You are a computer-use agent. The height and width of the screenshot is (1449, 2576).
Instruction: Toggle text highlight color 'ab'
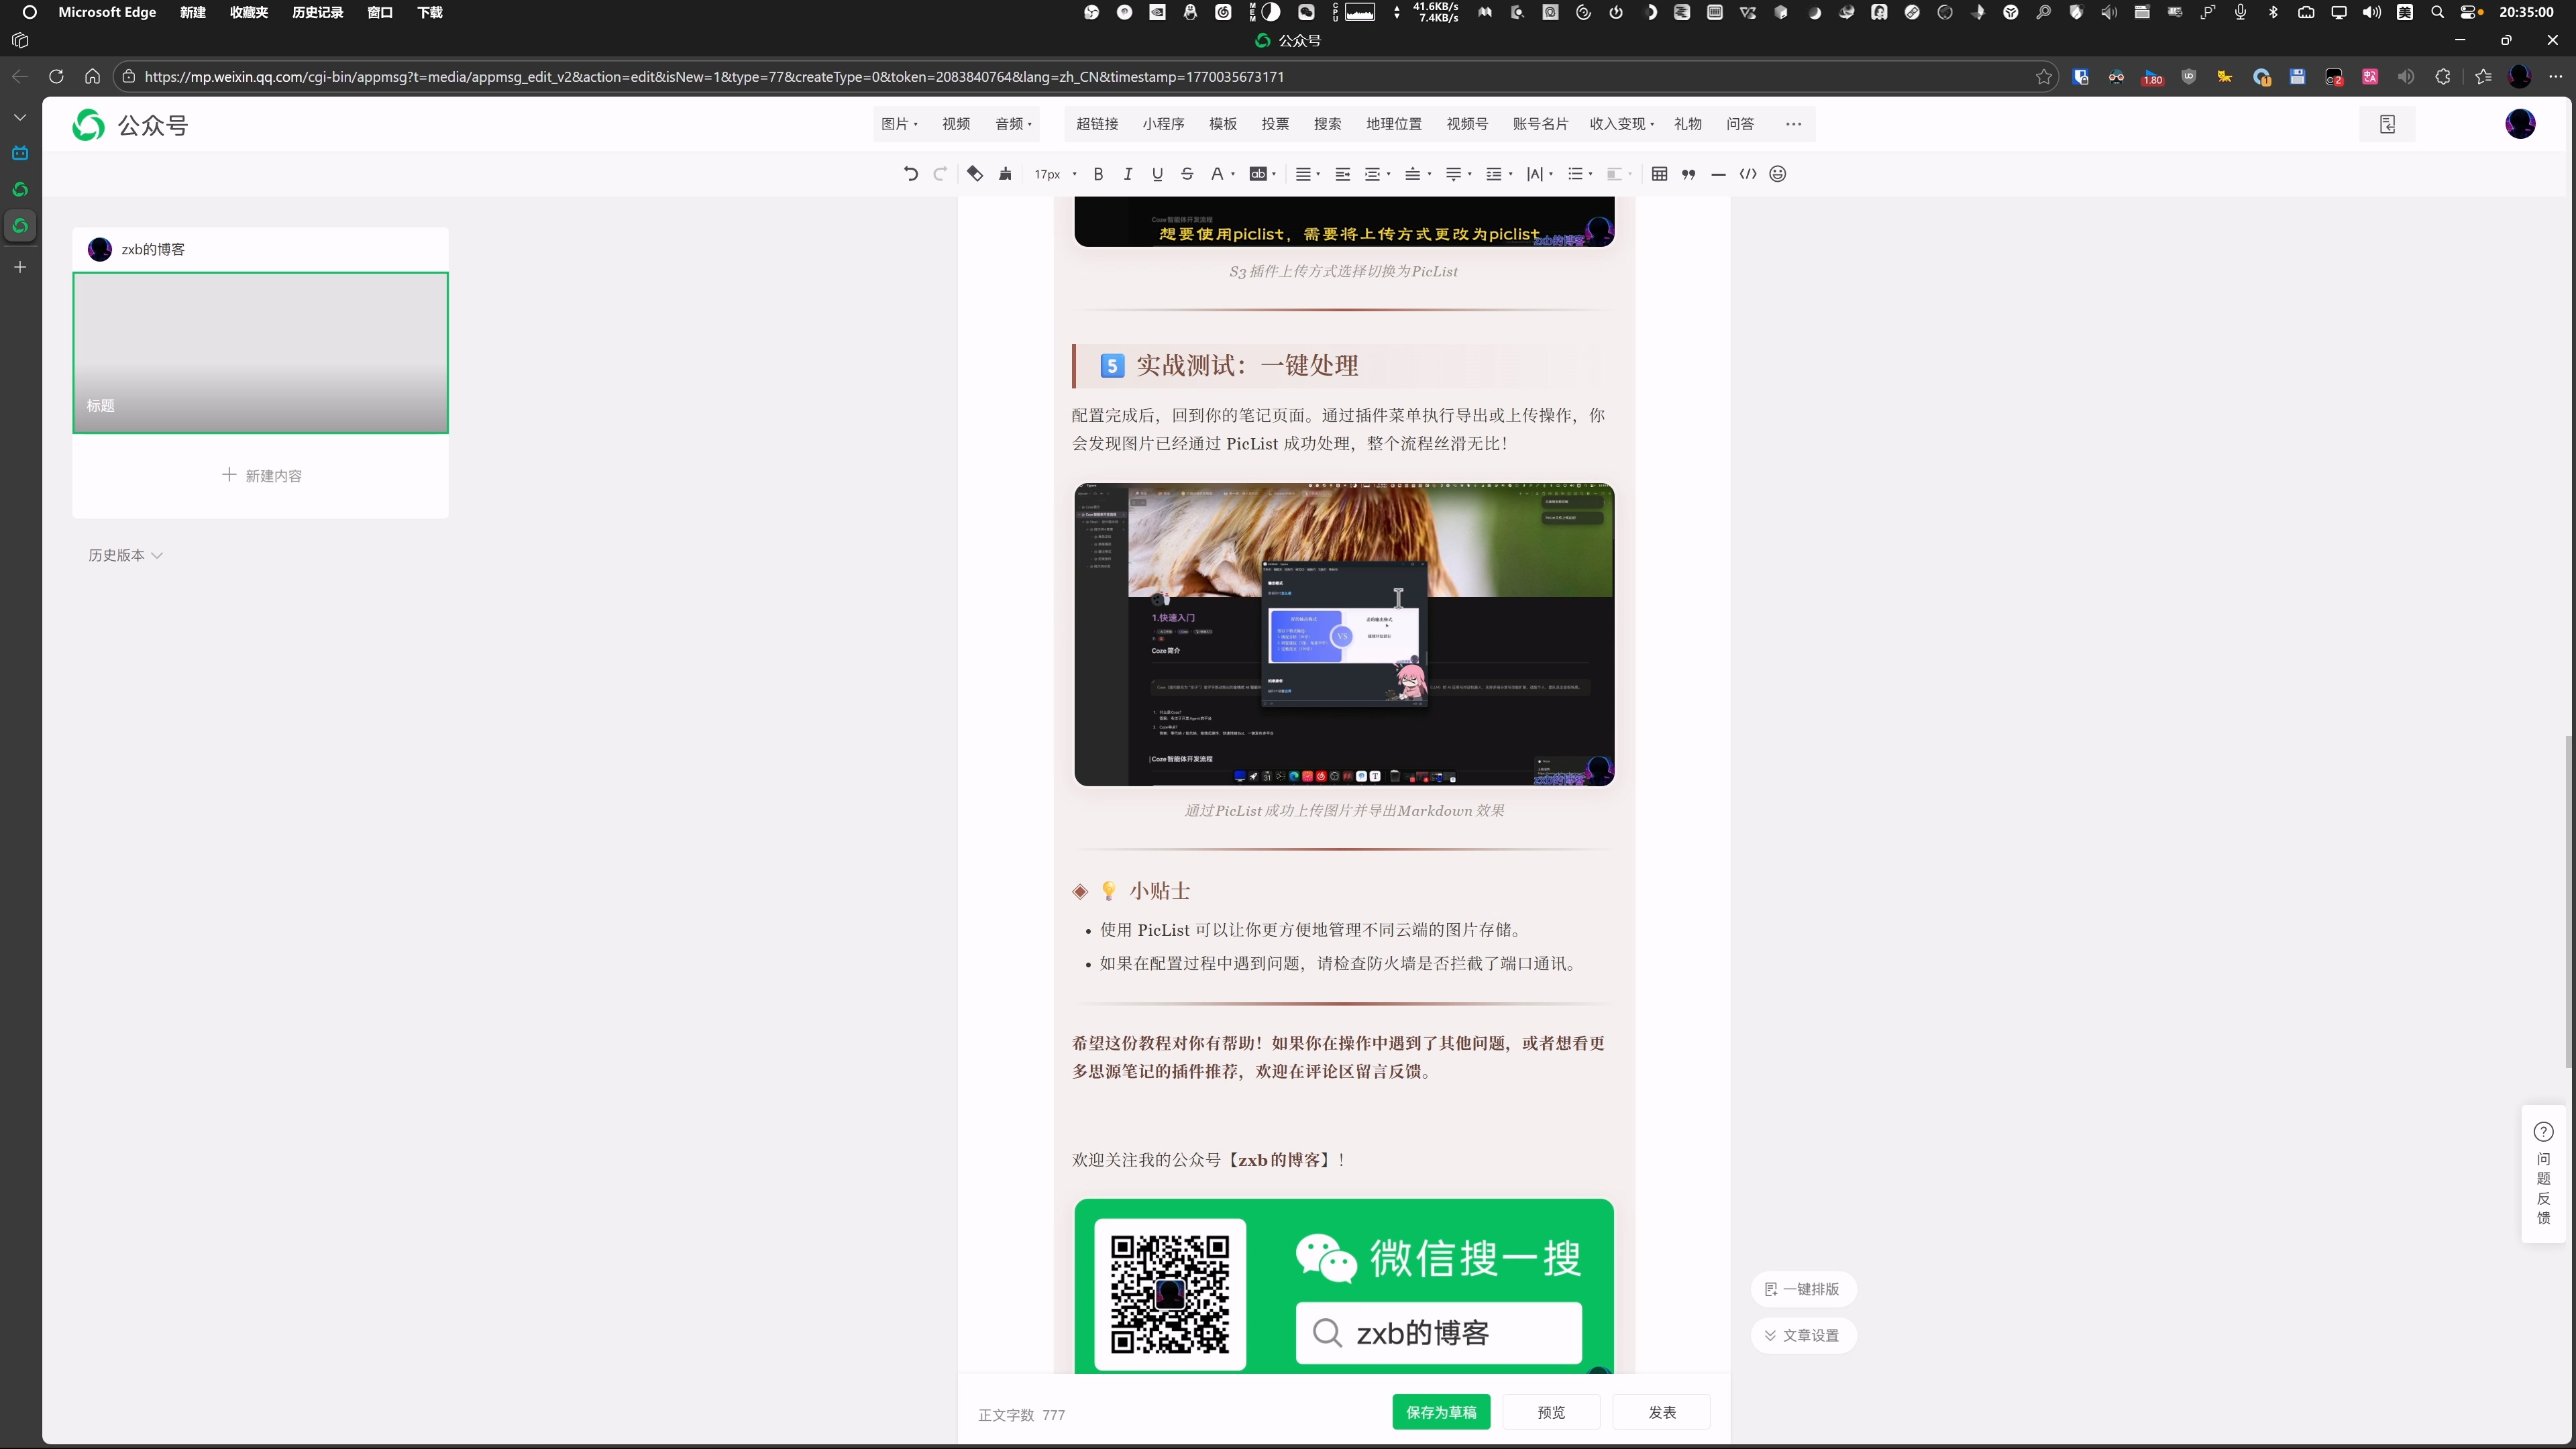[x=1258, y=174]
